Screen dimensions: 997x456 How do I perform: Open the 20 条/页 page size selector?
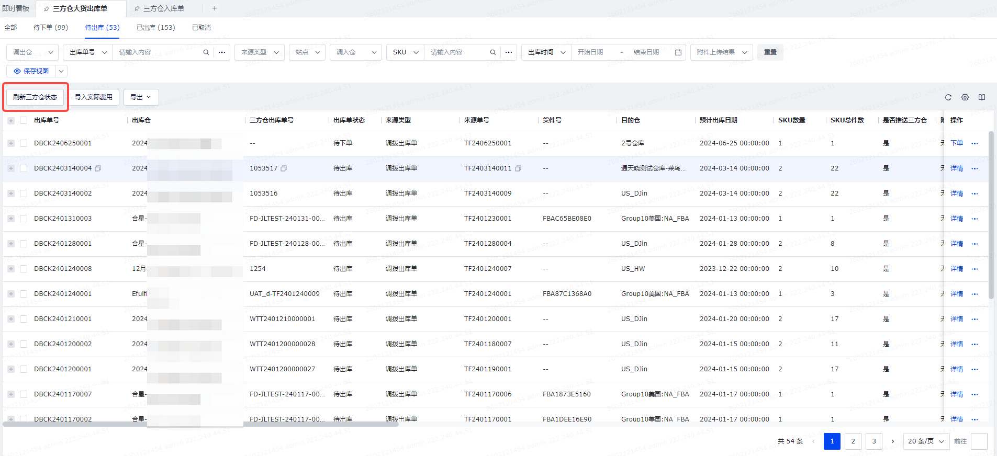pos(926,441)
